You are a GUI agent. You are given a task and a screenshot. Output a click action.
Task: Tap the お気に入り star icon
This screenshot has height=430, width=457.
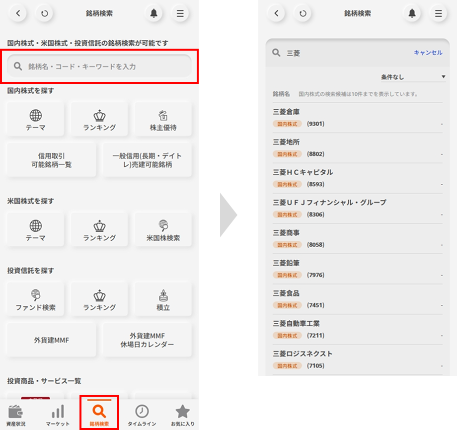(182, 415)
